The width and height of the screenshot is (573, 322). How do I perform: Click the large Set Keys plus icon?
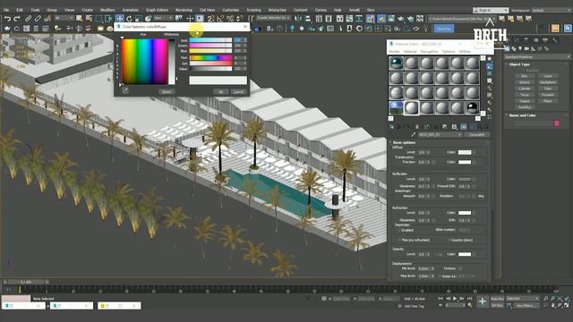coord(483,301)
